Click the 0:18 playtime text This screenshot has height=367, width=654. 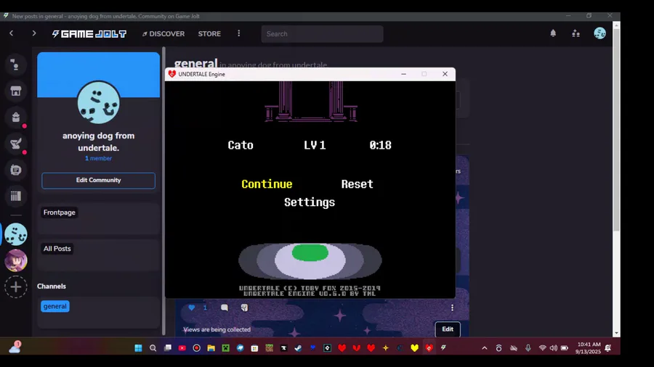click(380, 145)
